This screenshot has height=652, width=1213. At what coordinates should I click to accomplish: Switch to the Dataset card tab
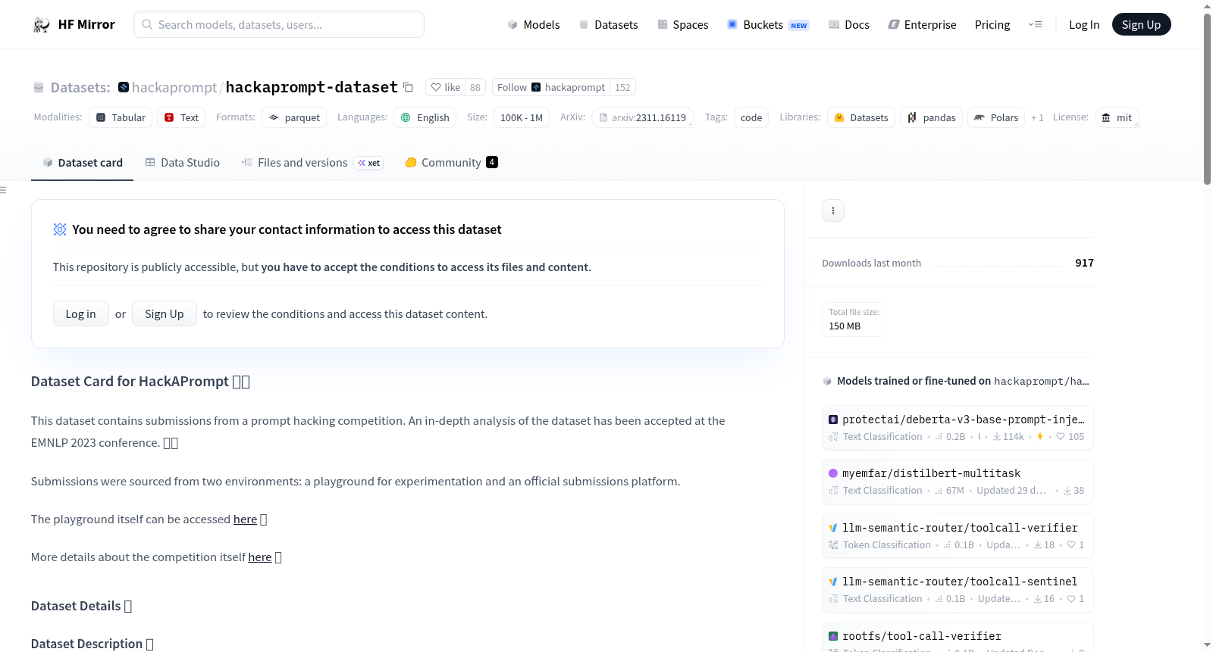click(x=82, y=163)
